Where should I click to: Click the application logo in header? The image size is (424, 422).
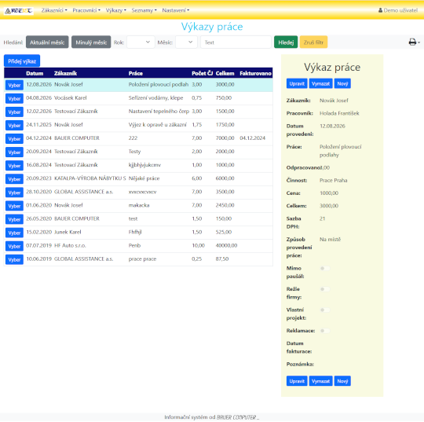19,11
